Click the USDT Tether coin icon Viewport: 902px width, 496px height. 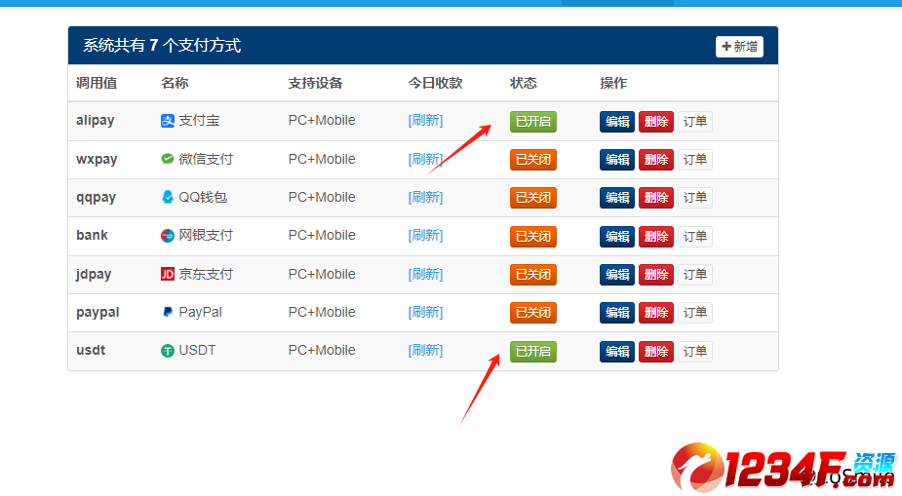tap(168, 351)
